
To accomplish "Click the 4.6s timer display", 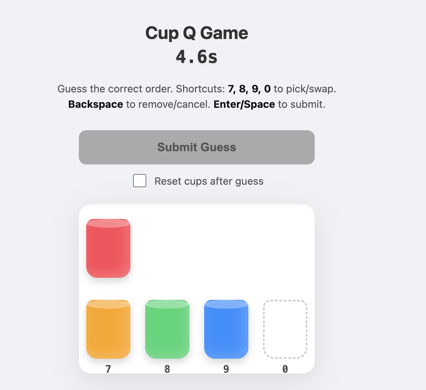I will pyautogui.click(x=196, y=57).
